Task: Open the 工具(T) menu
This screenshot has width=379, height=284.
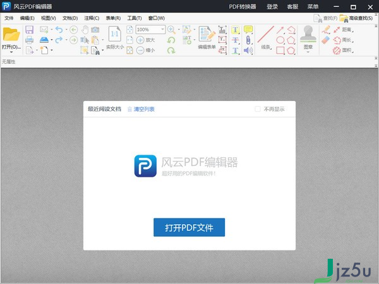Action: pos(135,18)
